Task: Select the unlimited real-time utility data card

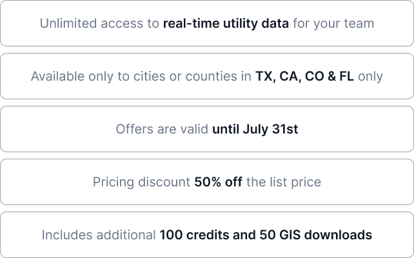Action: click(x=207, y=23)
